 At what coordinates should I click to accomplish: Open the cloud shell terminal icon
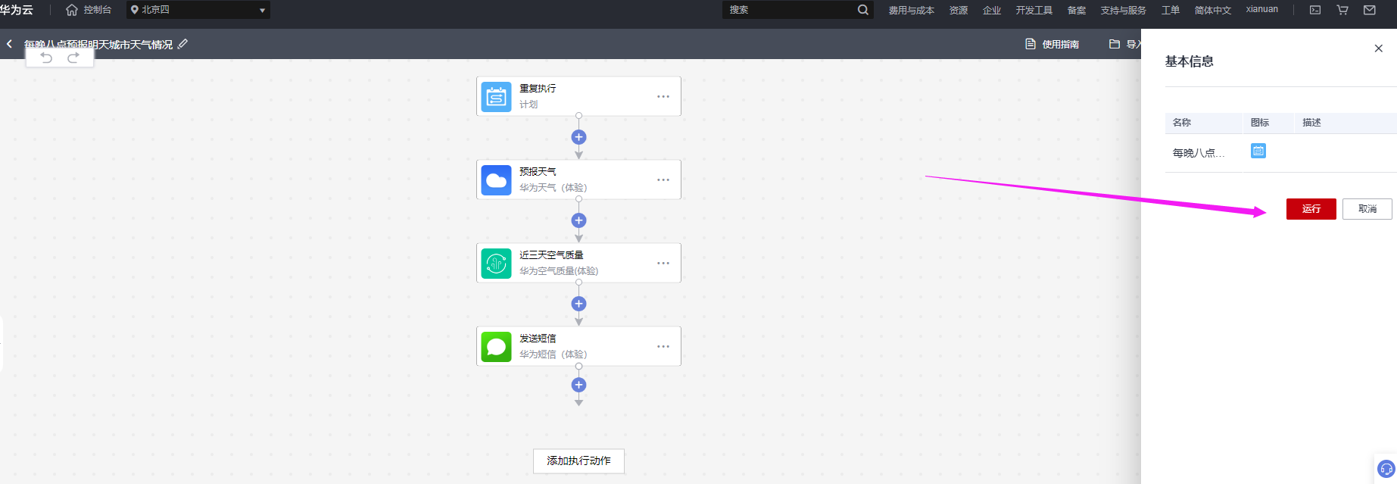click(x=1315, y=10)
